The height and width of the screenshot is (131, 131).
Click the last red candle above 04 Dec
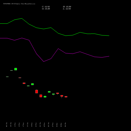pos(66,97)
